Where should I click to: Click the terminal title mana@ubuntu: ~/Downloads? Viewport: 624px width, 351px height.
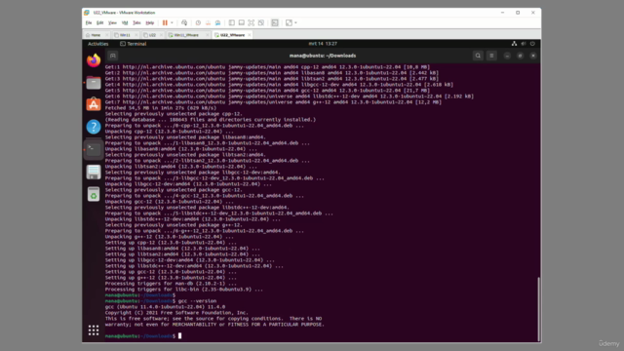click(x=323, y=56)
